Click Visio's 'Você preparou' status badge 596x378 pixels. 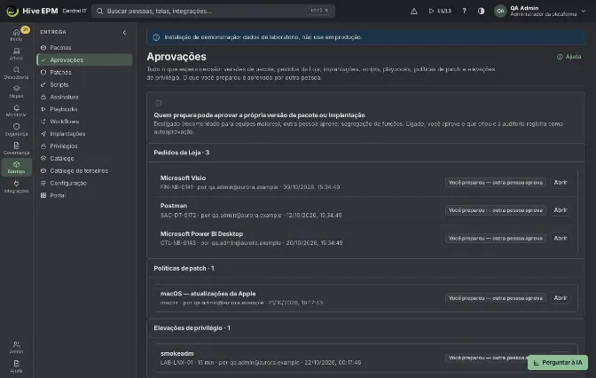point(495,183)
